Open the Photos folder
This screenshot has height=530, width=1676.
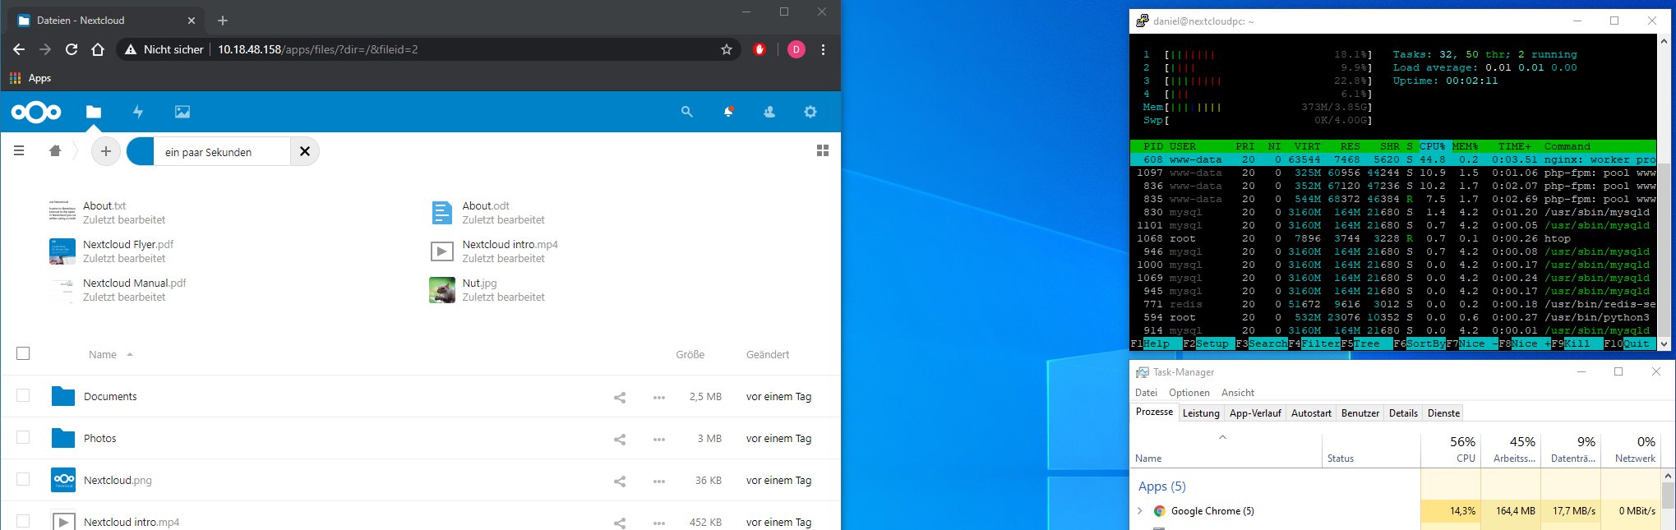coord(100,439)
